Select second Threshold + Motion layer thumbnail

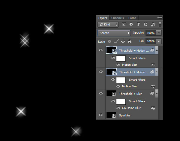pyautogui.click(x=111, y=72)
